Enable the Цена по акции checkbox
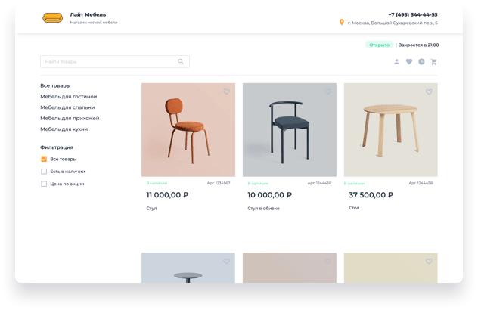Image resolution: width=478 pixels, height=310 pixels. [x=44, y=184]
